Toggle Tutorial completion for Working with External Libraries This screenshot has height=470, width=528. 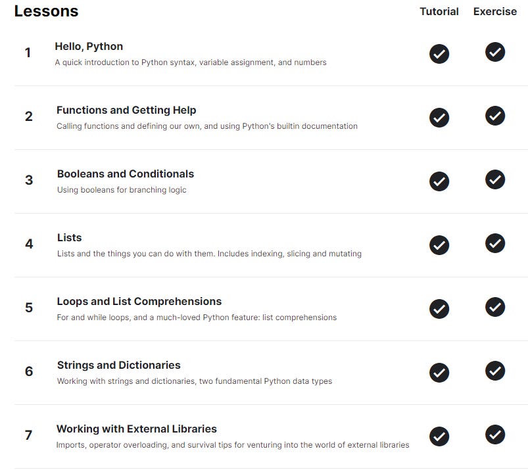[439, 435]
